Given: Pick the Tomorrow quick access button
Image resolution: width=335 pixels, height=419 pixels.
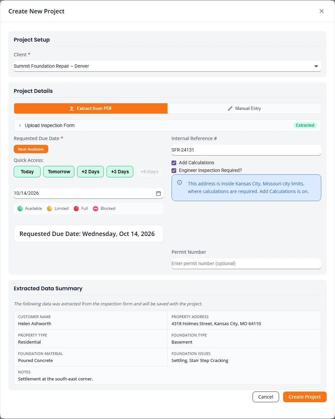Looking at the screenshot, I should click(x=59, y=172).
